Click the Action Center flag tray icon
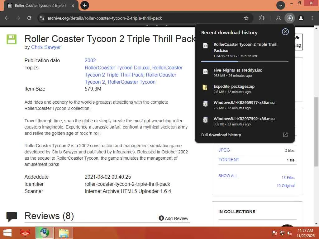This screenshot has height=239, width=319. pos(274,233)
